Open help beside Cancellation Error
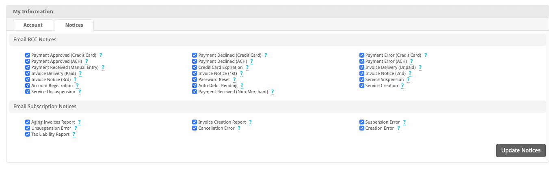Viewport: 558px width, 169px height. click(x=239, y=128)
